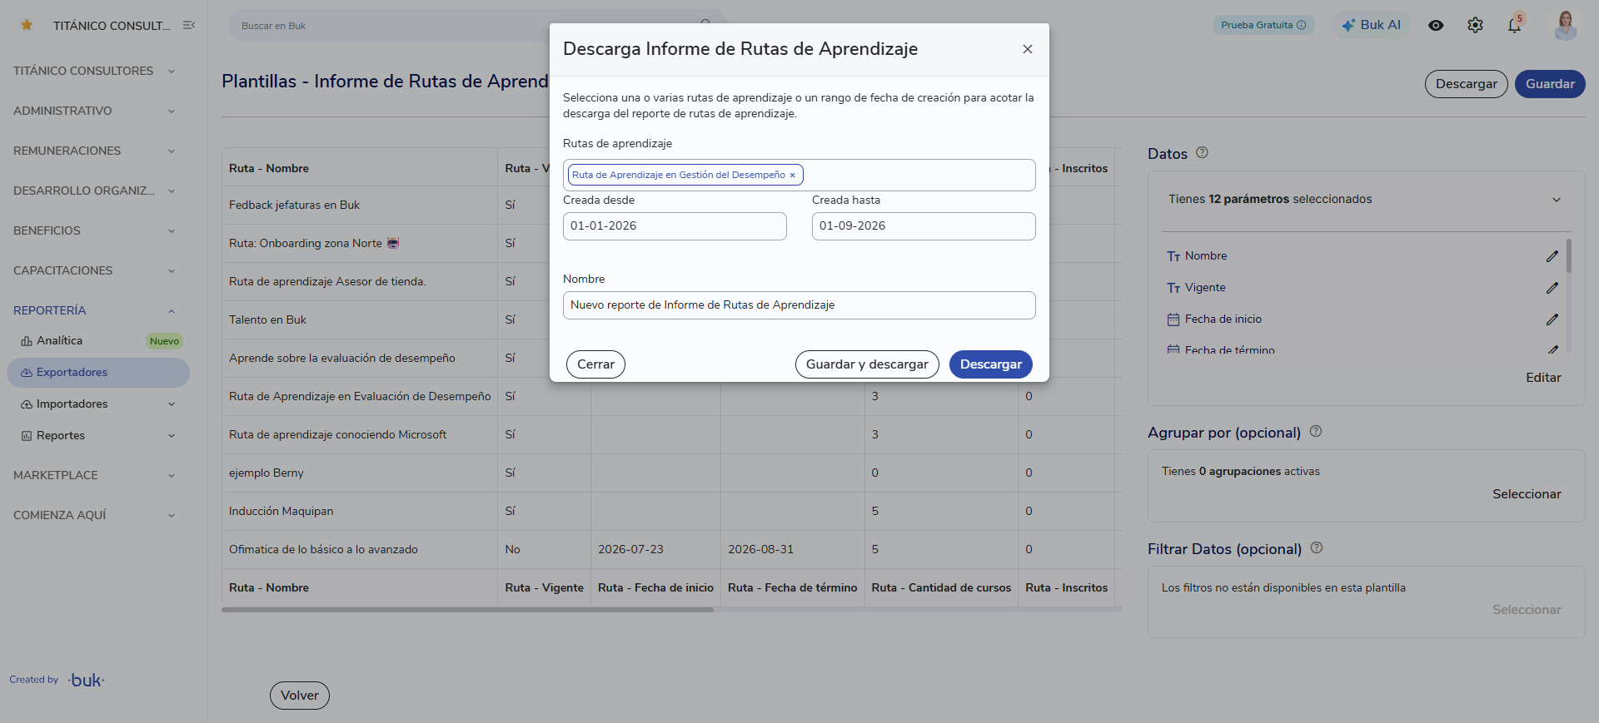1599x723 pixels.
Task: Click the outlined Descargar button in page header
Action: pos(1466,84)
